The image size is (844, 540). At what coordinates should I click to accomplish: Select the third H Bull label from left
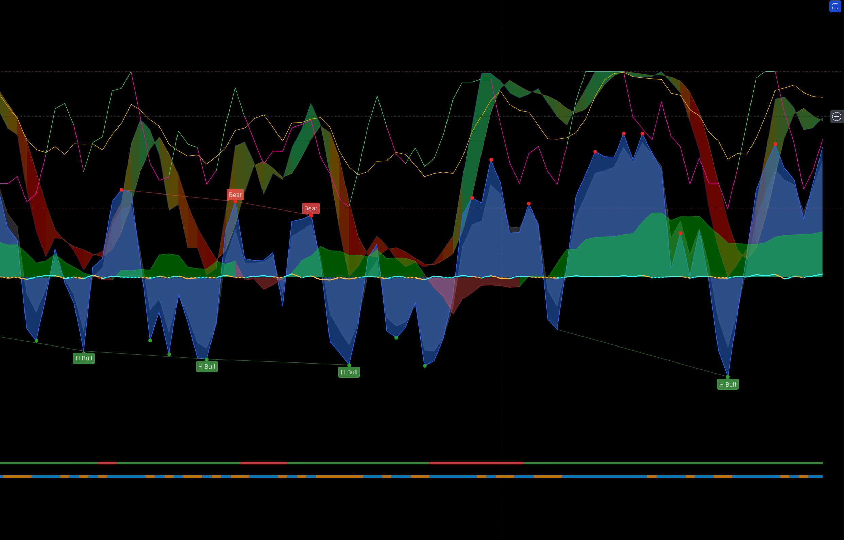click(x=349, y=372)
